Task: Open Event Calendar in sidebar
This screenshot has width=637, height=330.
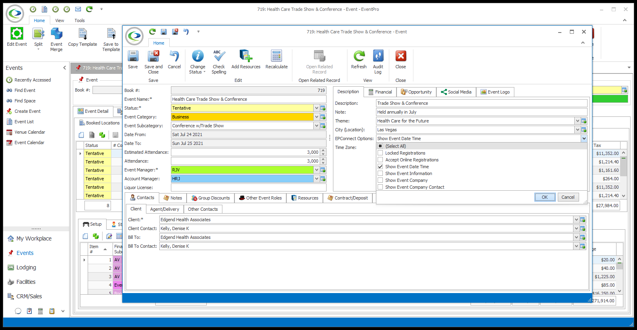Action: click(x=25, y=143)
